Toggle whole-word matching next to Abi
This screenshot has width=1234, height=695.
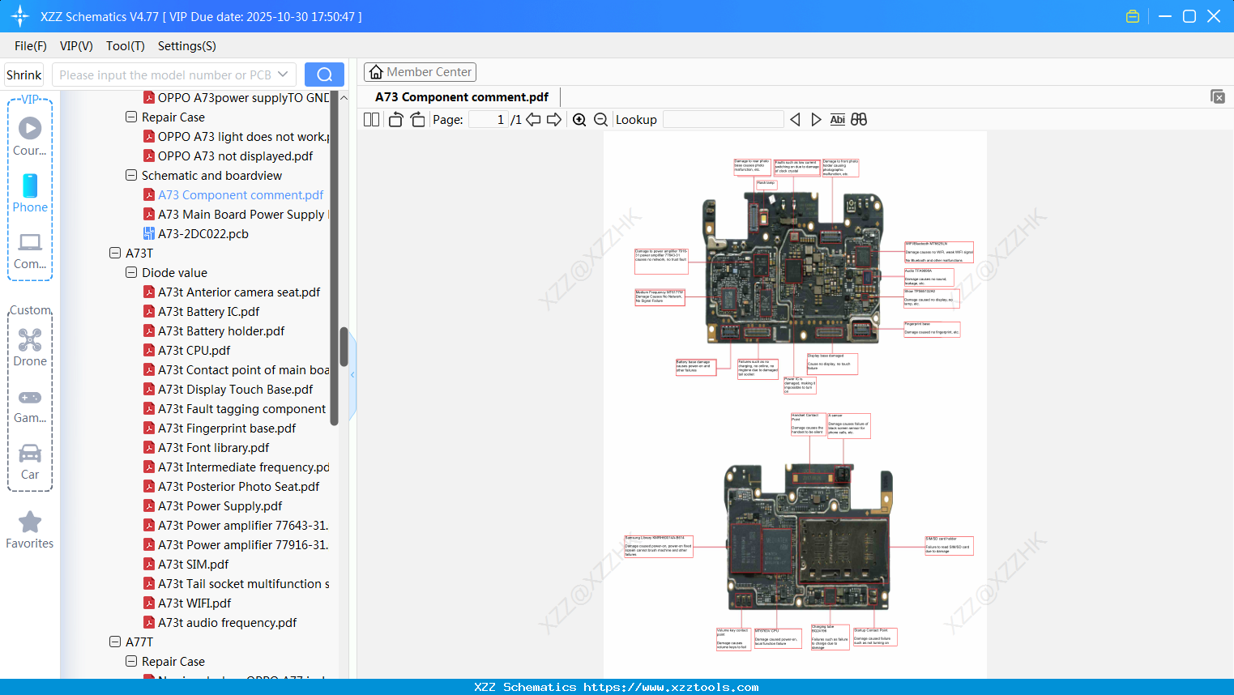(x=858, y=119)
